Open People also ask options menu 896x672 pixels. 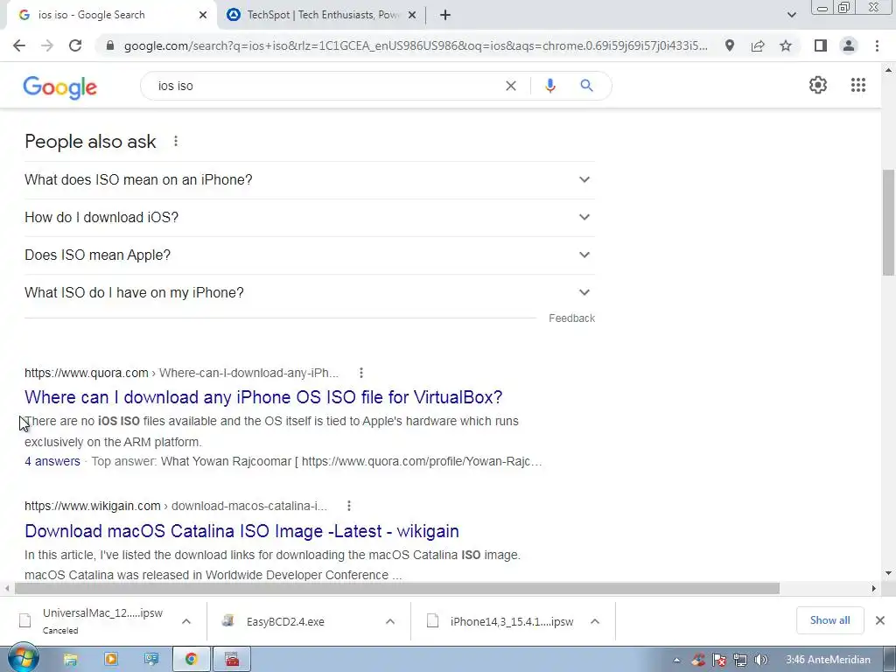[176, 141]
